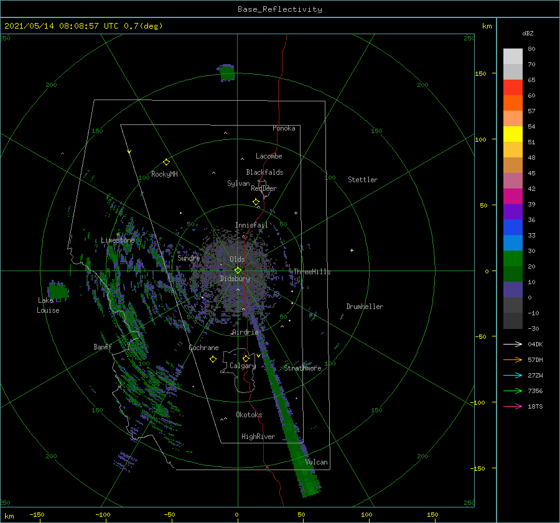
Task: Click the Sundre label
Action: point(189,257)
